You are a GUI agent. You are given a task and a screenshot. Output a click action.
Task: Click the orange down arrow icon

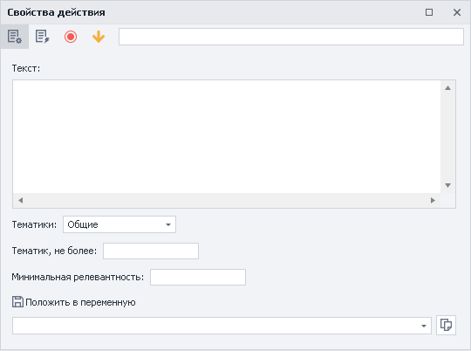99,37
